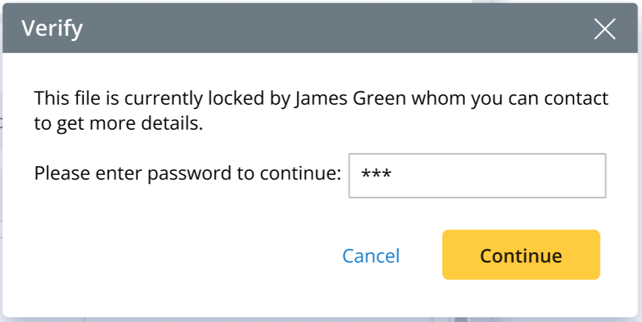
Task: Click the Cancel link
Action: pos(371,256)
